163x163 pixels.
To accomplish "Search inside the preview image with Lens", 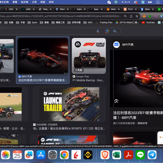I will tap(116, 101).
